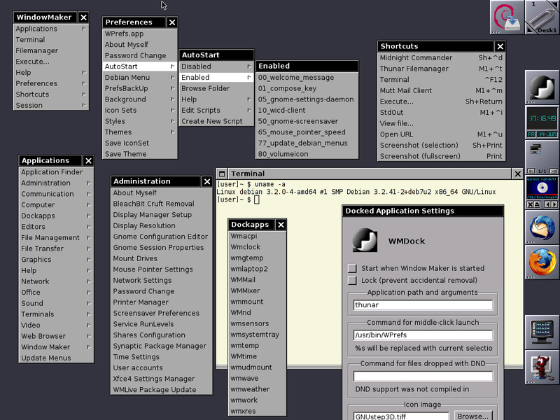The image size is (560, 420).
Task: Expand Web Browser submenu in Applications
Action: [x=56, y=336]
